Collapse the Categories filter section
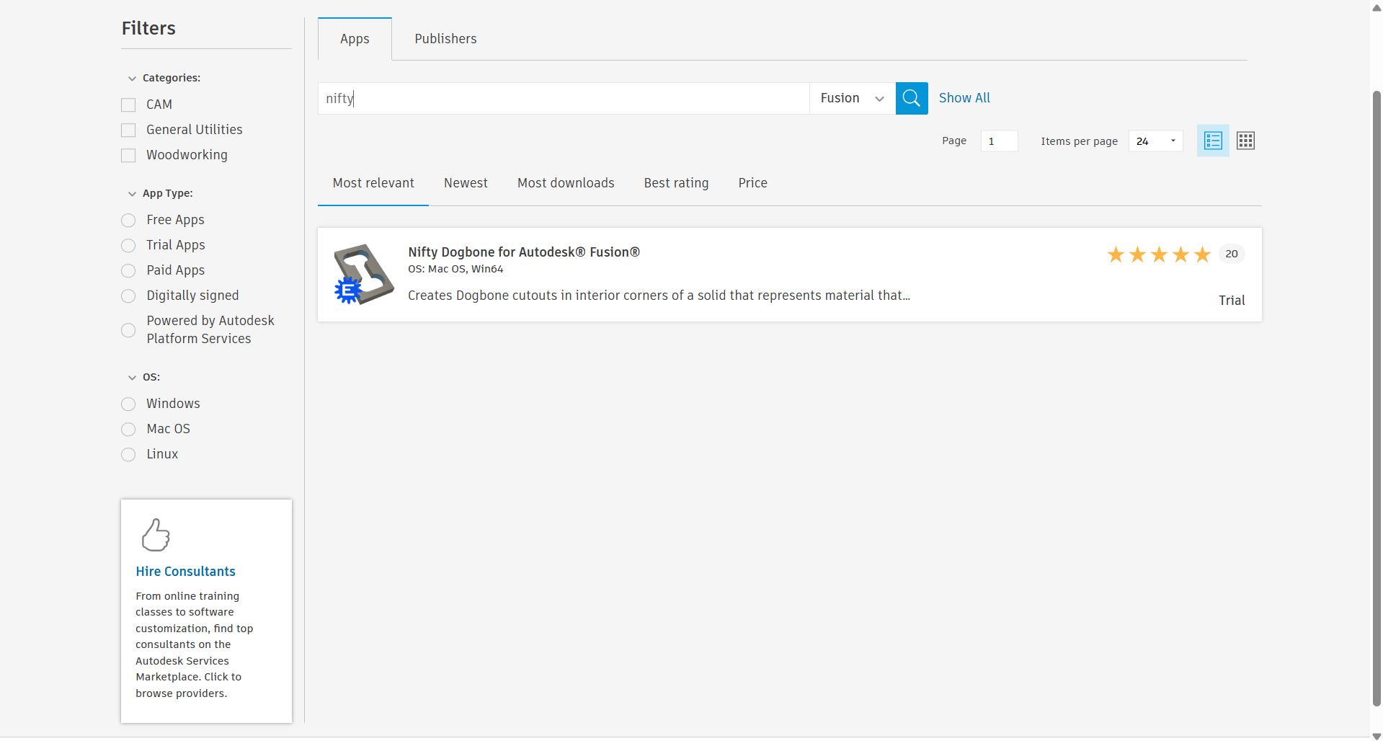This screenshot has height=741, width=1383. 132,79
